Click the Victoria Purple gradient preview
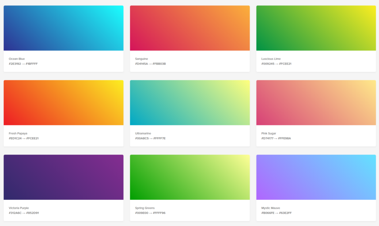This screenshot has height=226, width=379. point(63,177)
